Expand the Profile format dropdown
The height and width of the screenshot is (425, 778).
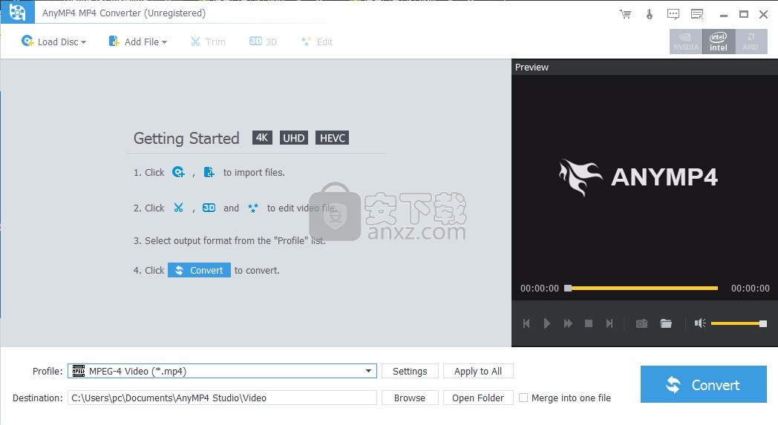pos(368,371)
